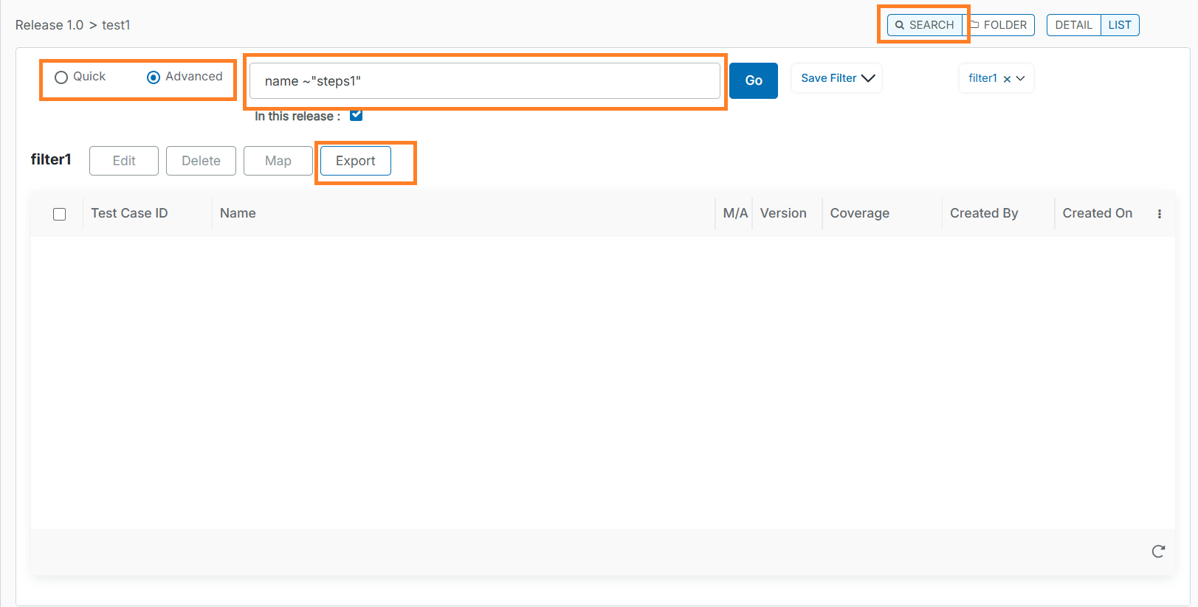Open the column options kebab menu
The height and width of the screenshot is (607, 1198).
click(x=1159, y=214)
